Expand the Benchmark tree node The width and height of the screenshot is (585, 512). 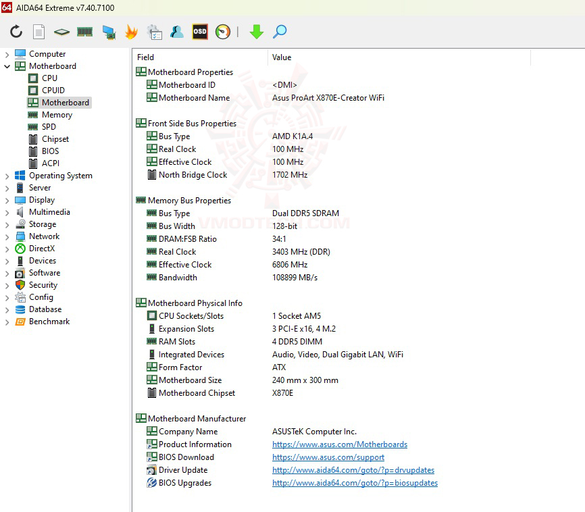[7, 322]
